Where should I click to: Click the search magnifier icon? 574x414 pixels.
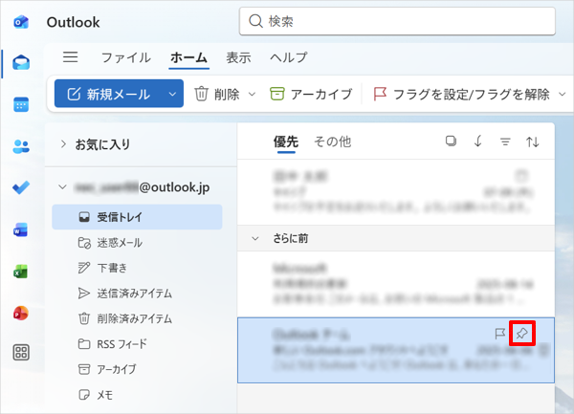pyautogui.click(x=255, y=21)
